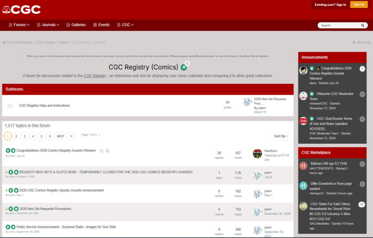This screenshot has height=238, width=373.
Task: Click jstam avatar in subforum last post
Action: click(247, 102)
